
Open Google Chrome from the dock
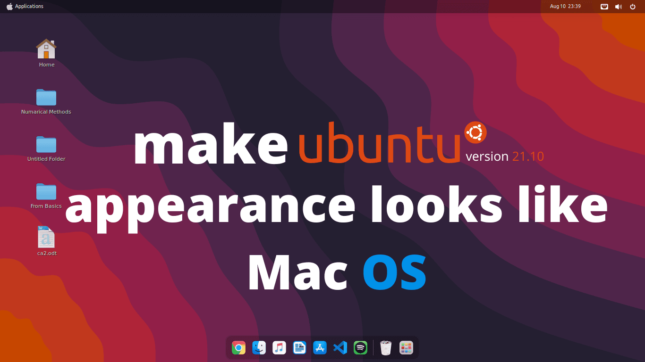coord(239,348)
